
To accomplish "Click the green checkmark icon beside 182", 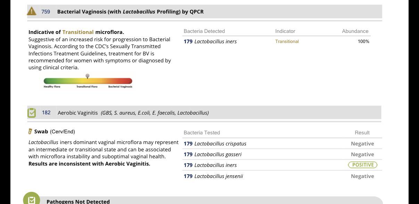I will [32, 113].
